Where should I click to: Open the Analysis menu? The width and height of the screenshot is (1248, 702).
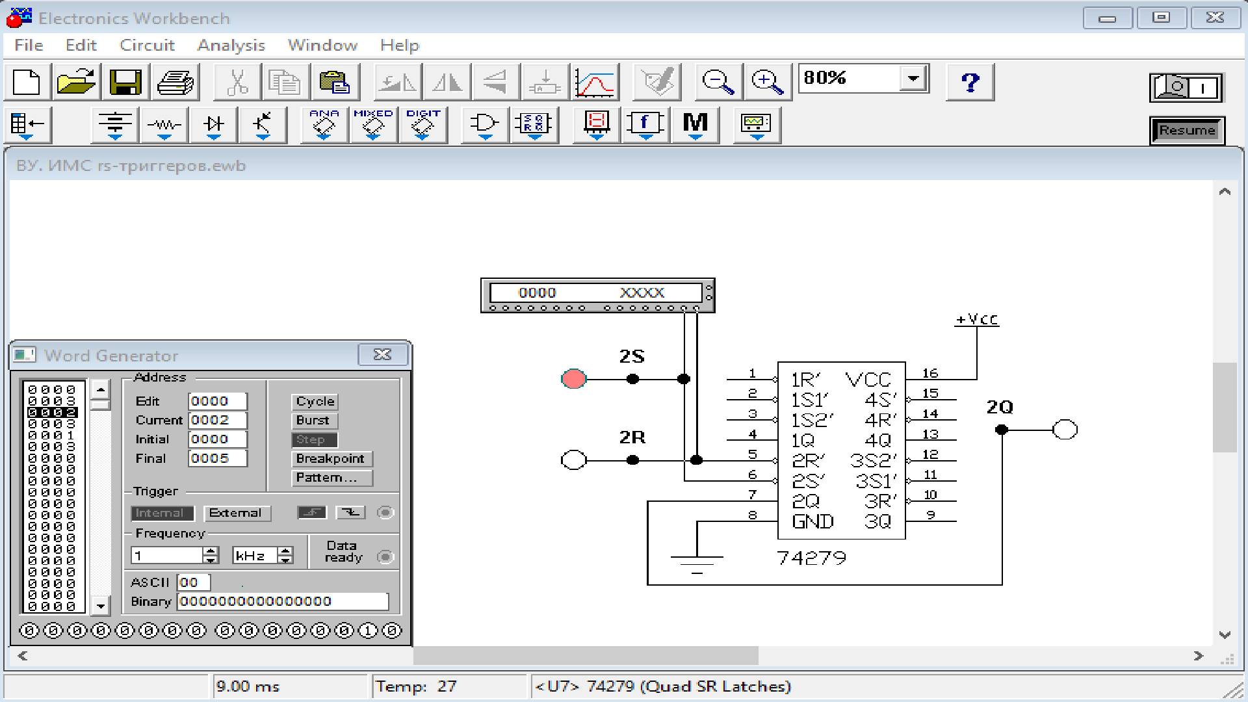pyautogui.click(x=231, y=45)
